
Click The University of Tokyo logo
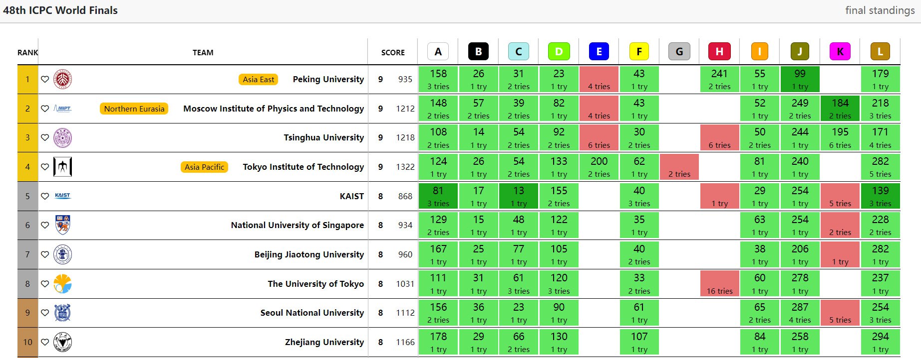[x=62, y=284]
